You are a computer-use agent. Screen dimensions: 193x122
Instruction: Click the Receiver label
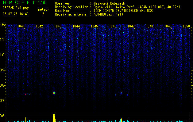[62, 11]
